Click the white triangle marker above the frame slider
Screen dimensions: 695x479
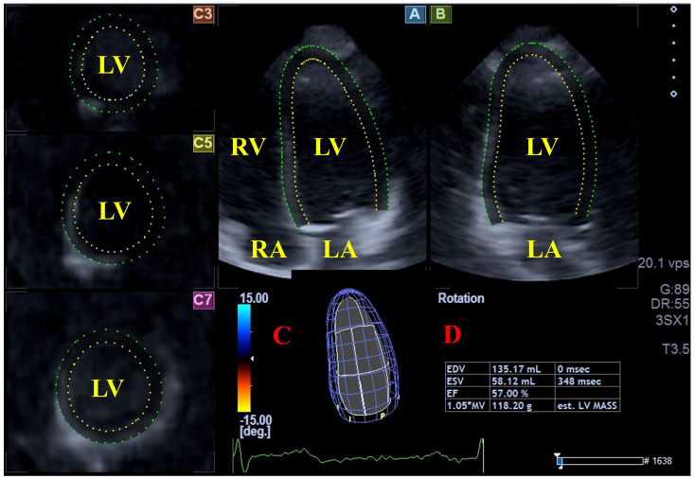(557, 455)
